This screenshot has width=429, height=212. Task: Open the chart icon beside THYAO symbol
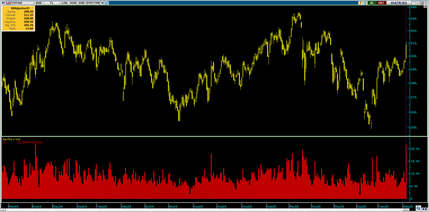9,3
